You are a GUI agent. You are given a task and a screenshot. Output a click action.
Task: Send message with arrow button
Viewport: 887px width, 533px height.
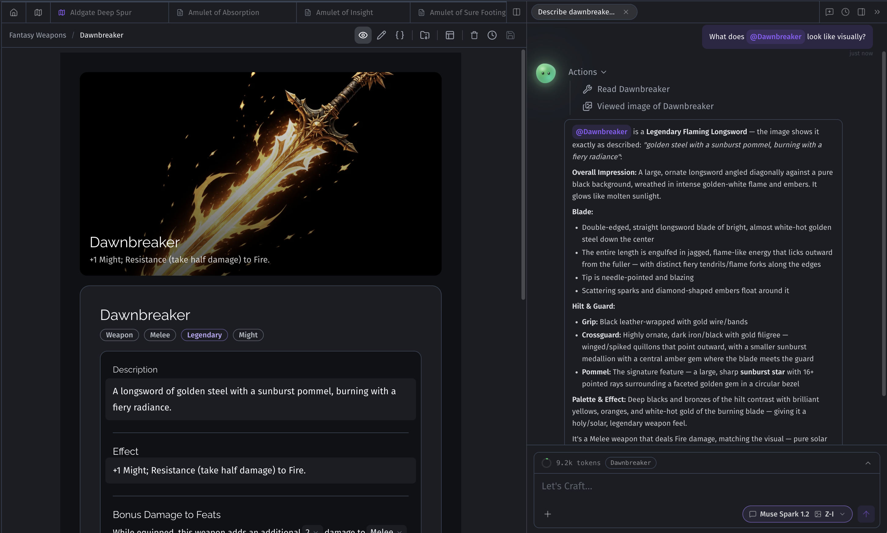pos(866,514)
